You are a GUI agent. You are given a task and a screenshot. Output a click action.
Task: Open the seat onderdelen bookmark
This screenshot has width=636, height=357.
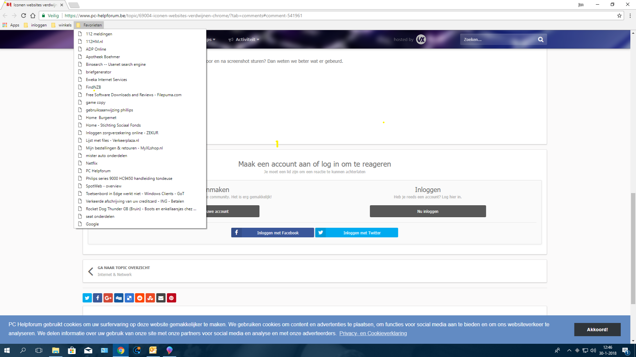140,216
